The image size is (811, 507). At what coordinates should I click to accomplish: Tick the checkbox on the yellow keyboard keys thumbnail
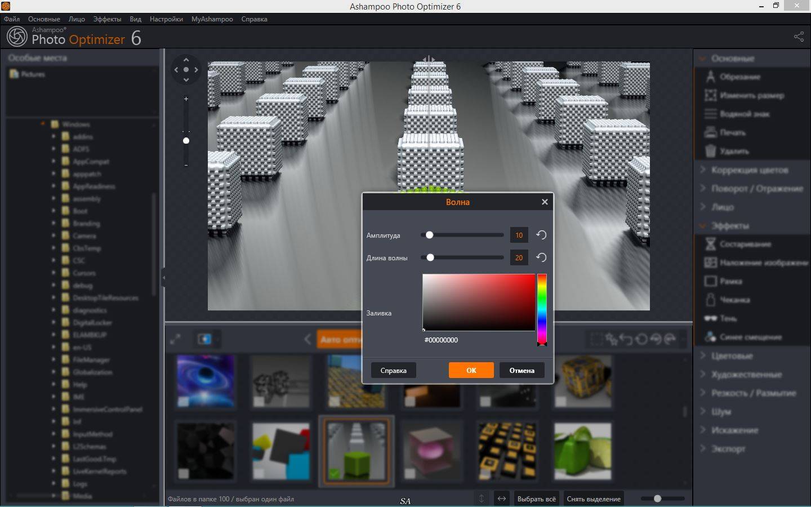[x=485, y=474]
